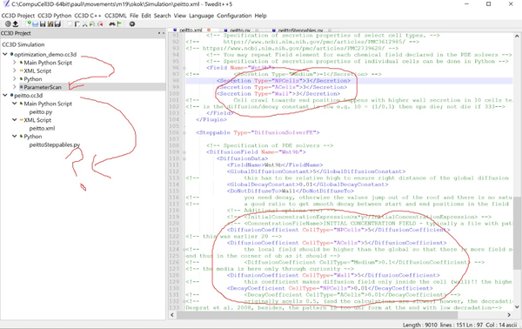The image size is (522, 329).
Task: Click the horizontal scroll-right arrow
Action: (509, 315)
